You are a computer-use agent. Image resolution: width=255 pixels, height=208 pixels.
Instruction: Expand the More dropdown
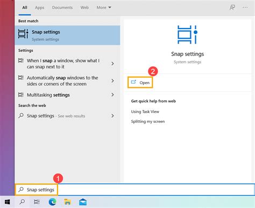coord(104,8)
